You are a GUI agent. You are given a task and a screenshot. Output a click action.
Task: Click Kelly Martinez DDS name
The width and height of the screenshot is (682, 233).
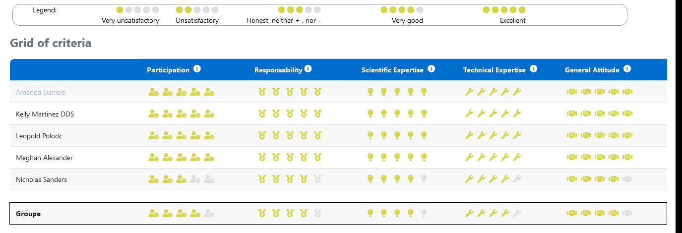pyautogui.click(x=45, y=114)
